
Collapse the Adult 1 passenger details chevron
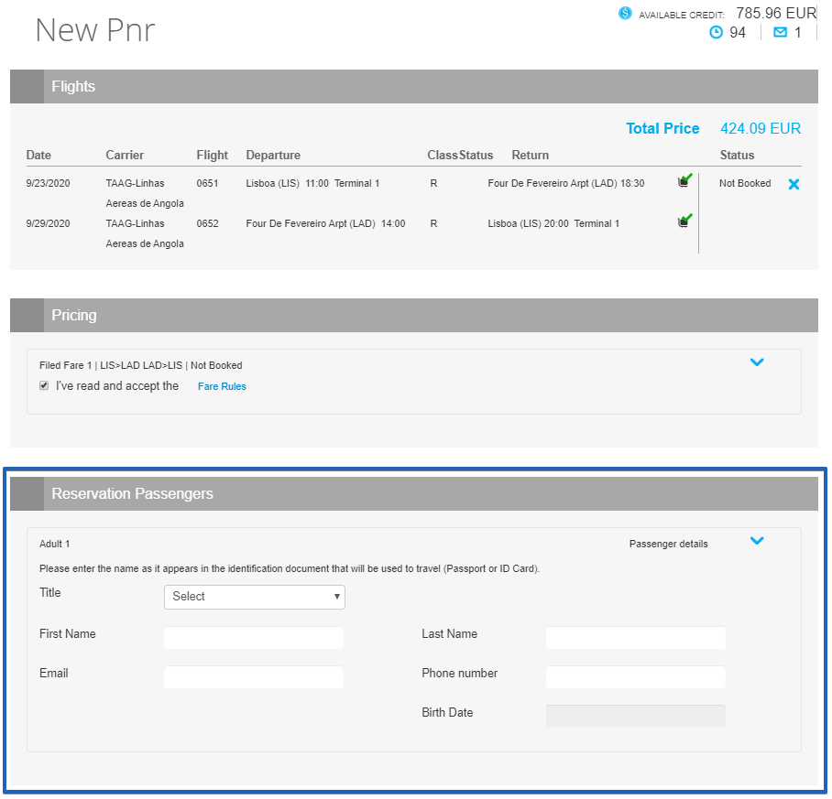[756, 541]
